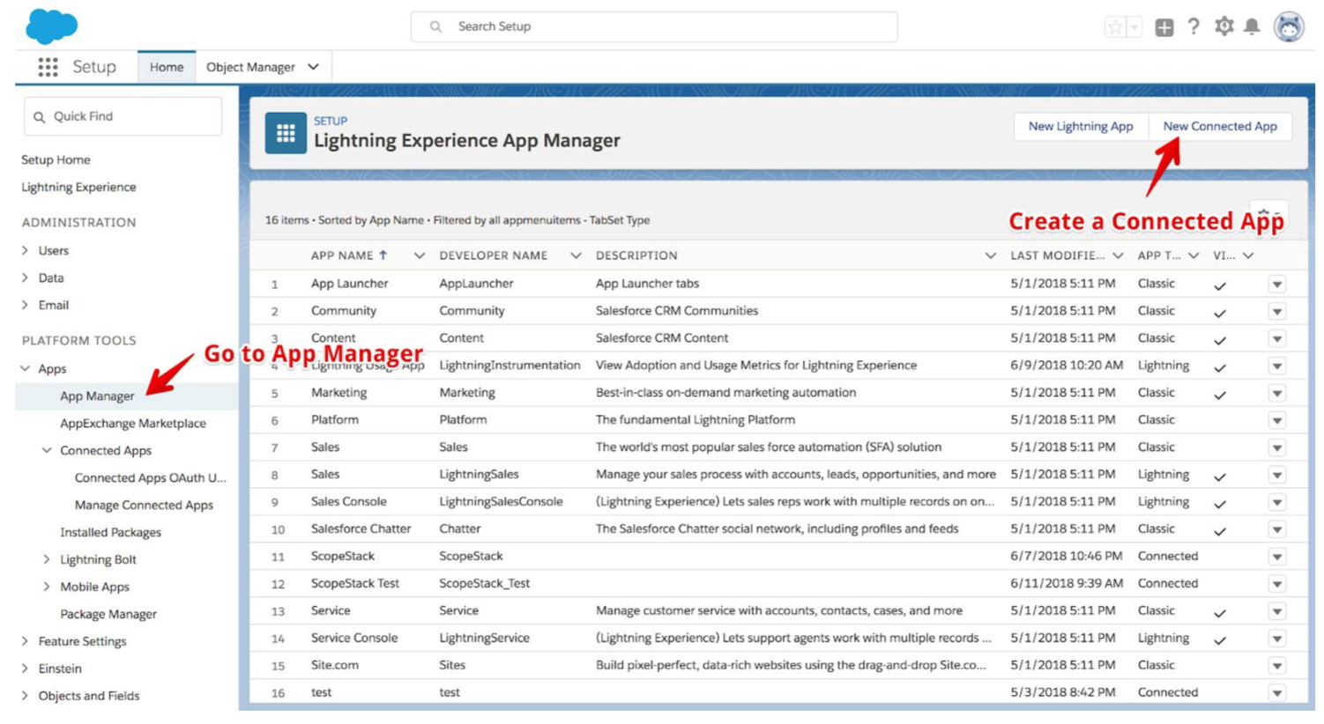Open Lightning Experience in the sidebar
1324x724 pixels.
(x=78, y=187)
